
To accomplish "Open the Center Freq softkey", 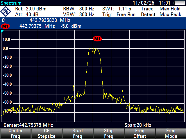I will coord(15,133).
